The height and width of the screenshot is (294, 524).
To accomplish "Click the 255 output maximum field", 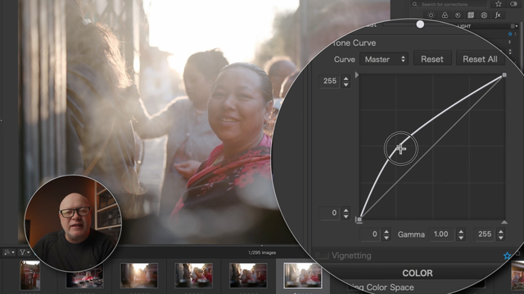I will [329, 81].
